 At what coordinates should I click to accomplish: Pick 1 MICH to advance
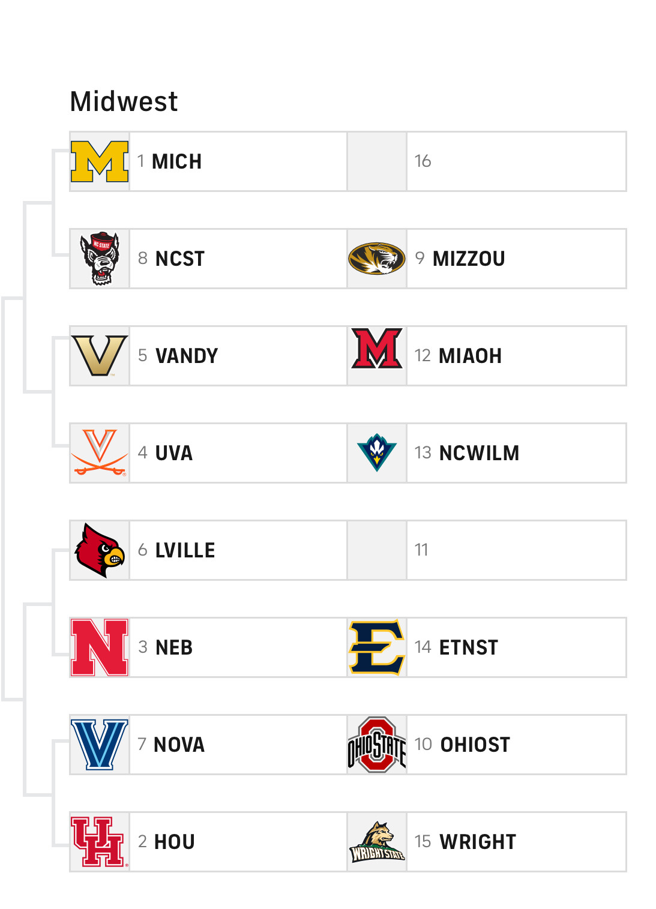point(238,161)
